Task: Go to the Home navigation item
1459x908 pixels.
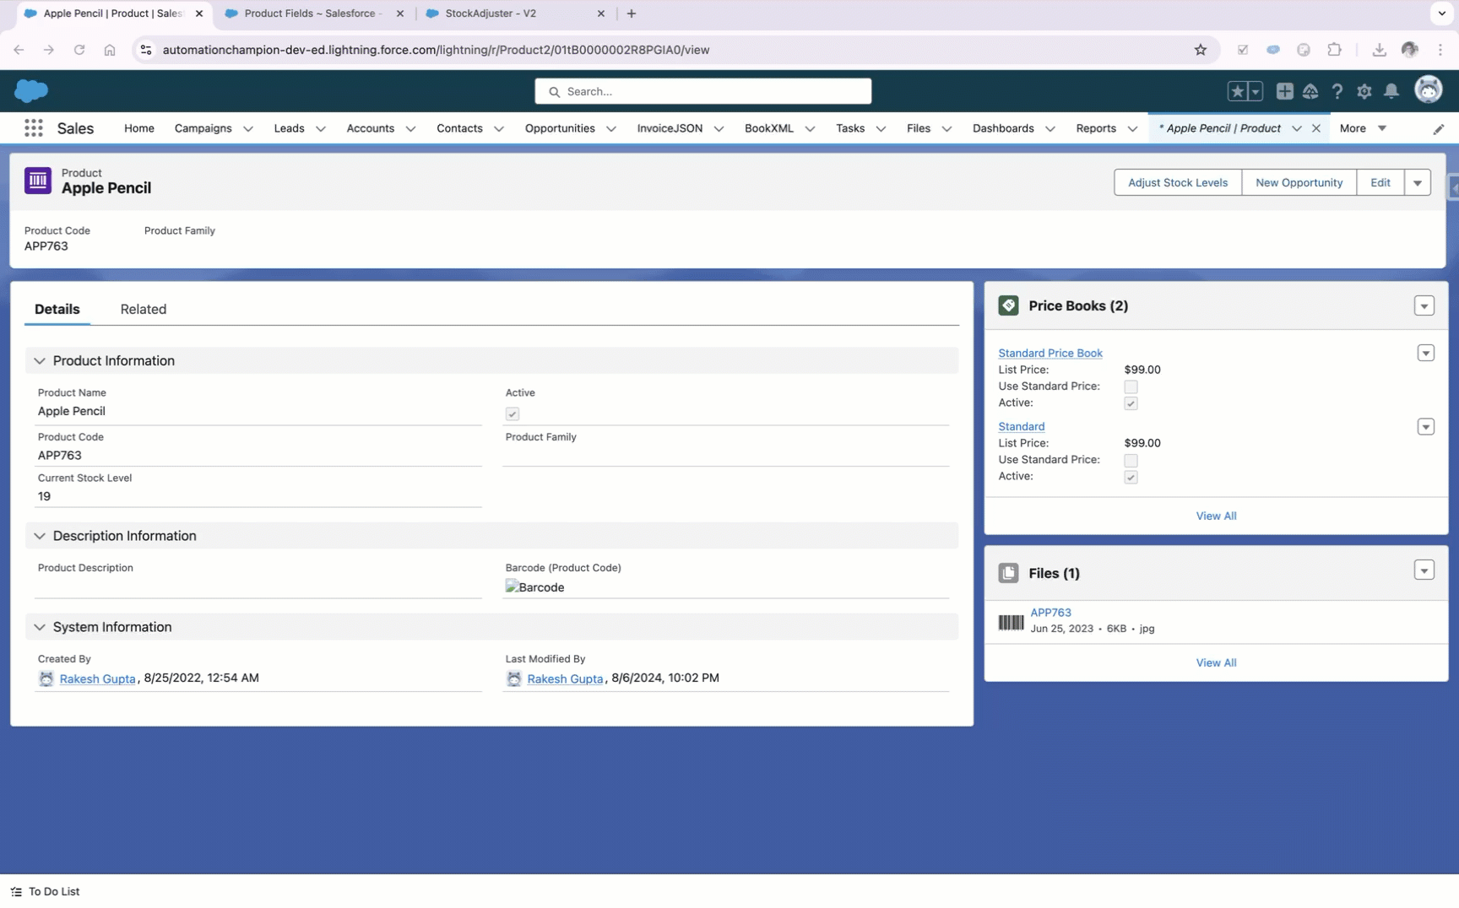Action: pos(139,128)
